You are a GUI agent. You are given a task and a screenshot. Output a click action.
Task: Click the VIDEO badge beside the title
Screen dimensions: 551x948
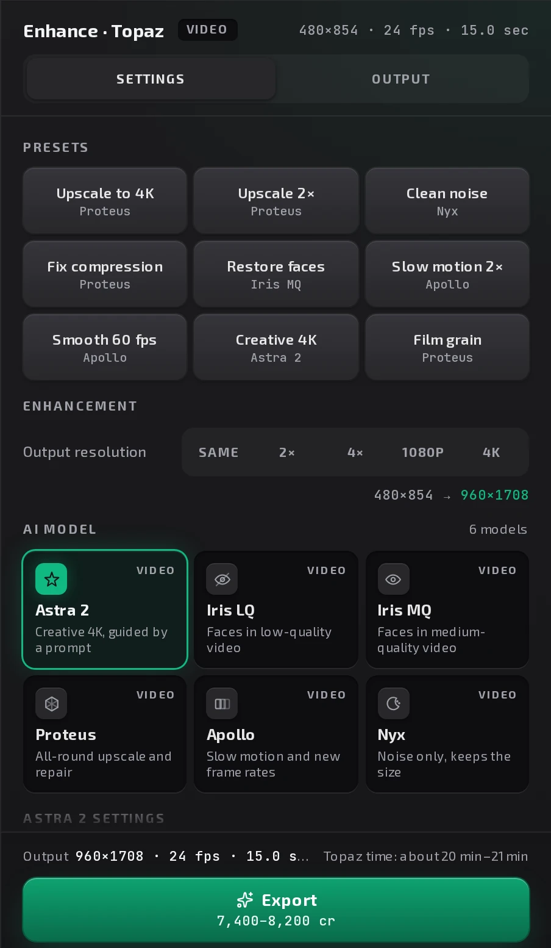pos(207,30)
